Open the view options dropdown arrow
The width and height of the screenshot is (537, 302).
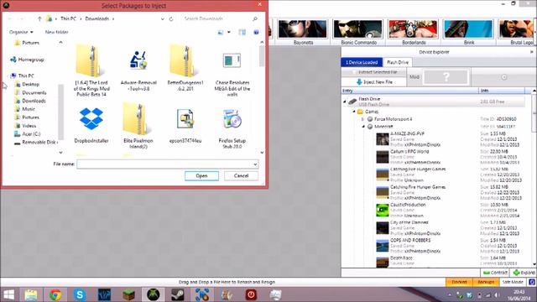pyautogui.click(x=229, y=32)
